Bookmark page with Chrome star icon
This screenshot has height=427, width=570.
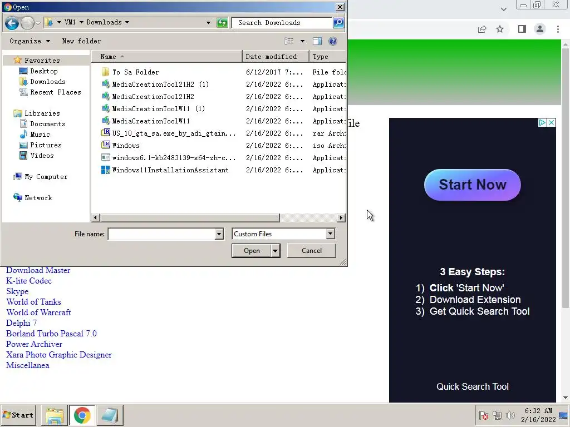pyautogui.click(x=500, y=29)
